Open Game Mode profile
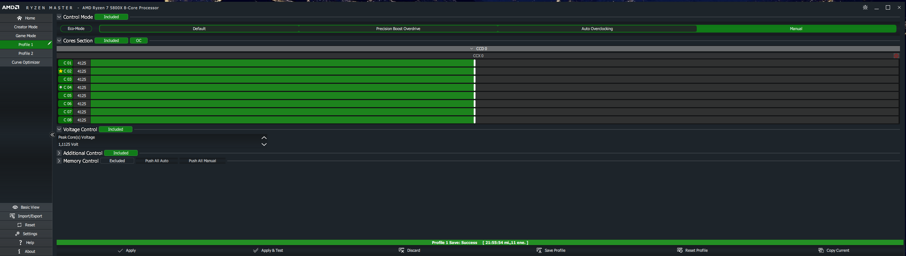Image resolution: width=906 pixels, height=256 pixels. tap(26, 36)
